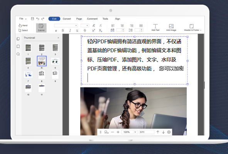Image resolution: width=228 pixels, height=154 pixels.
Task: Click the 5/11 page number field
Action: (x=147, y=132)
